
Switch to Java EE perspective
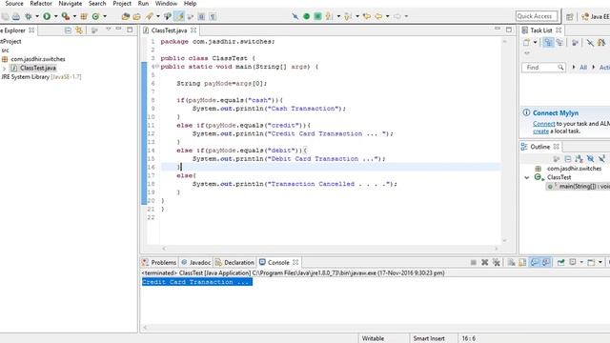595,16
